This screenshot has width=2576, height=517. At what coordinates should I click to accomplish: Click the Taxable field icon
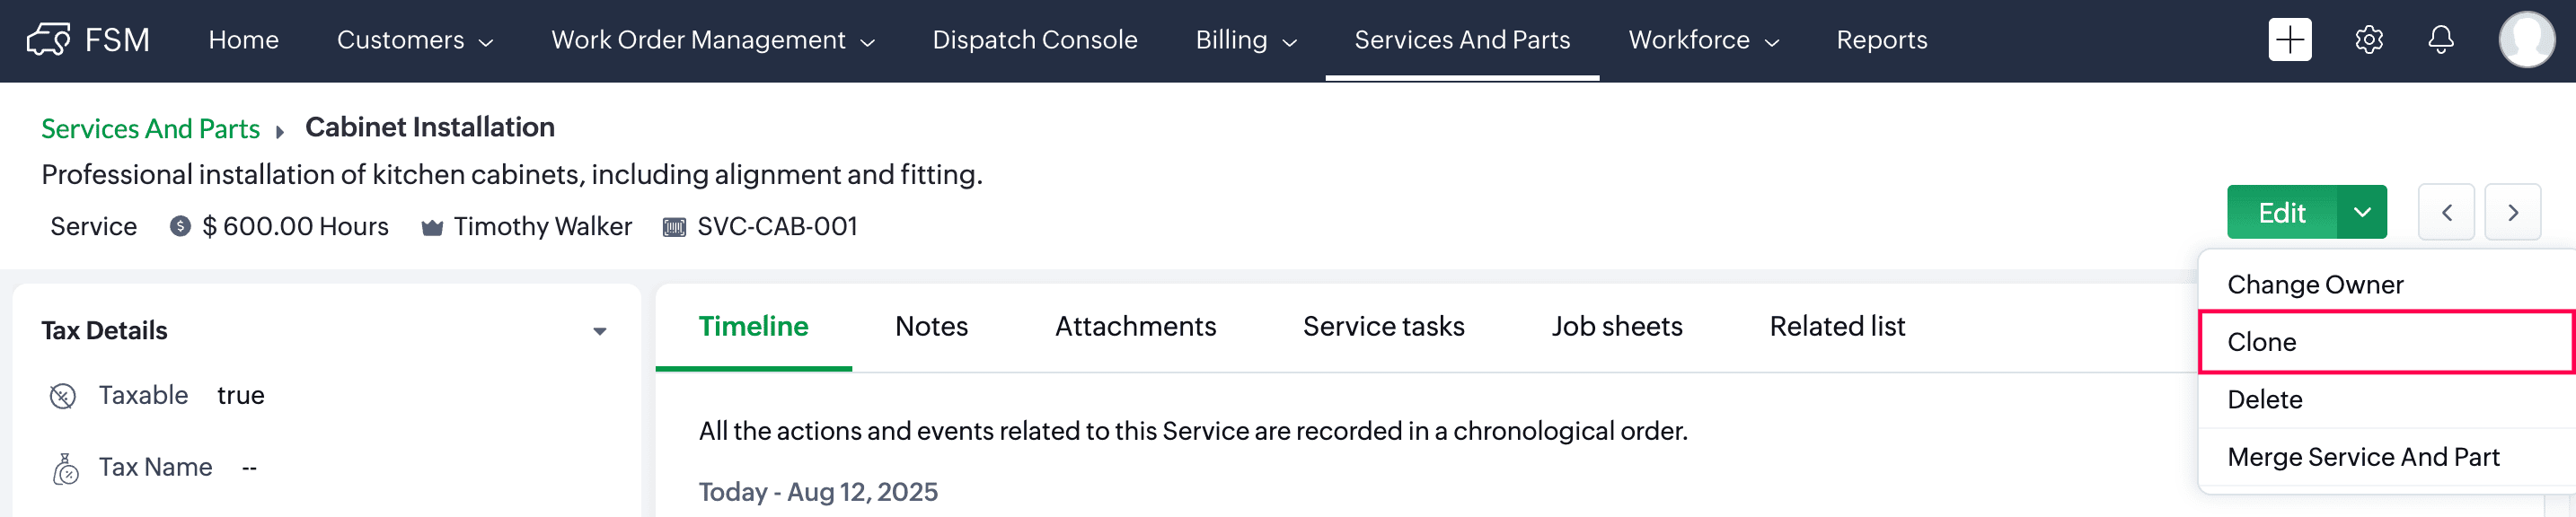[63, 397]
